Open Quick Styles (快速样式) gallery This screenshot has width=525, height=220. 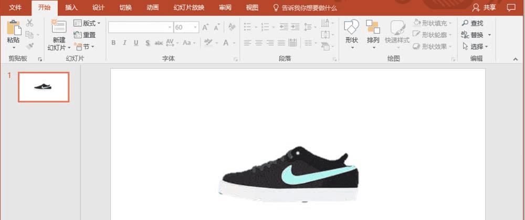(397, 35)
